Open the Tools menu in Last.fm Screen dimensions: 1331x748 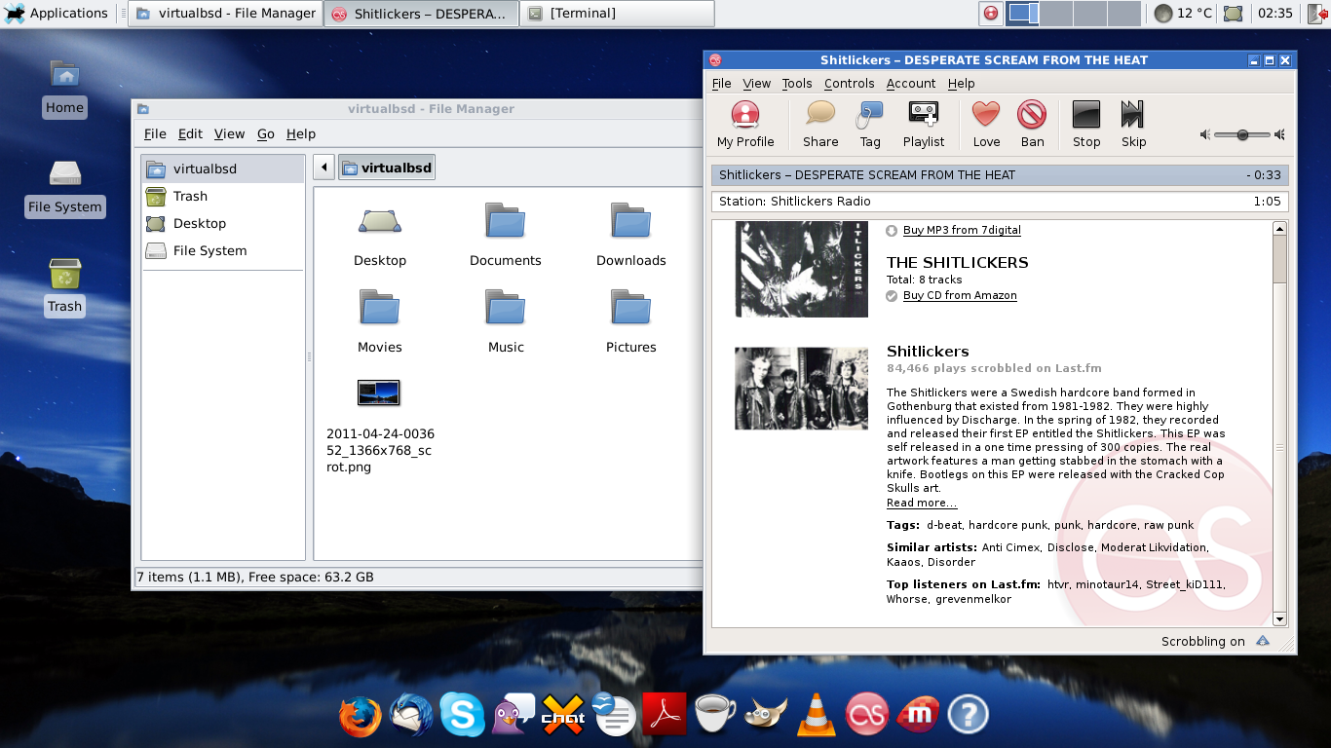click(x=797, y=84)
